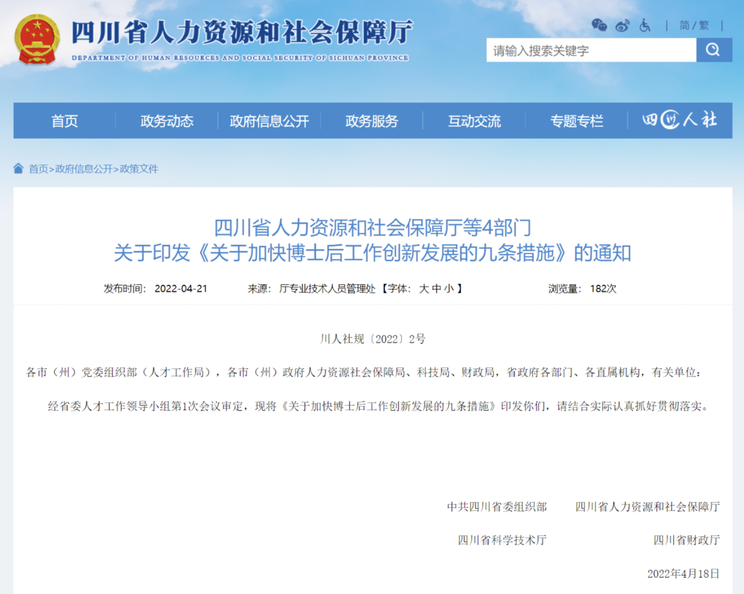
Task: Switch to the 政务动态 tab
Action: tap(166, 120)
